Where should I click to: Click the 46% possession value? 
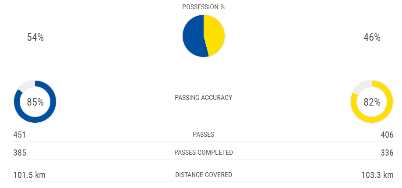click(x=372, y=38)
